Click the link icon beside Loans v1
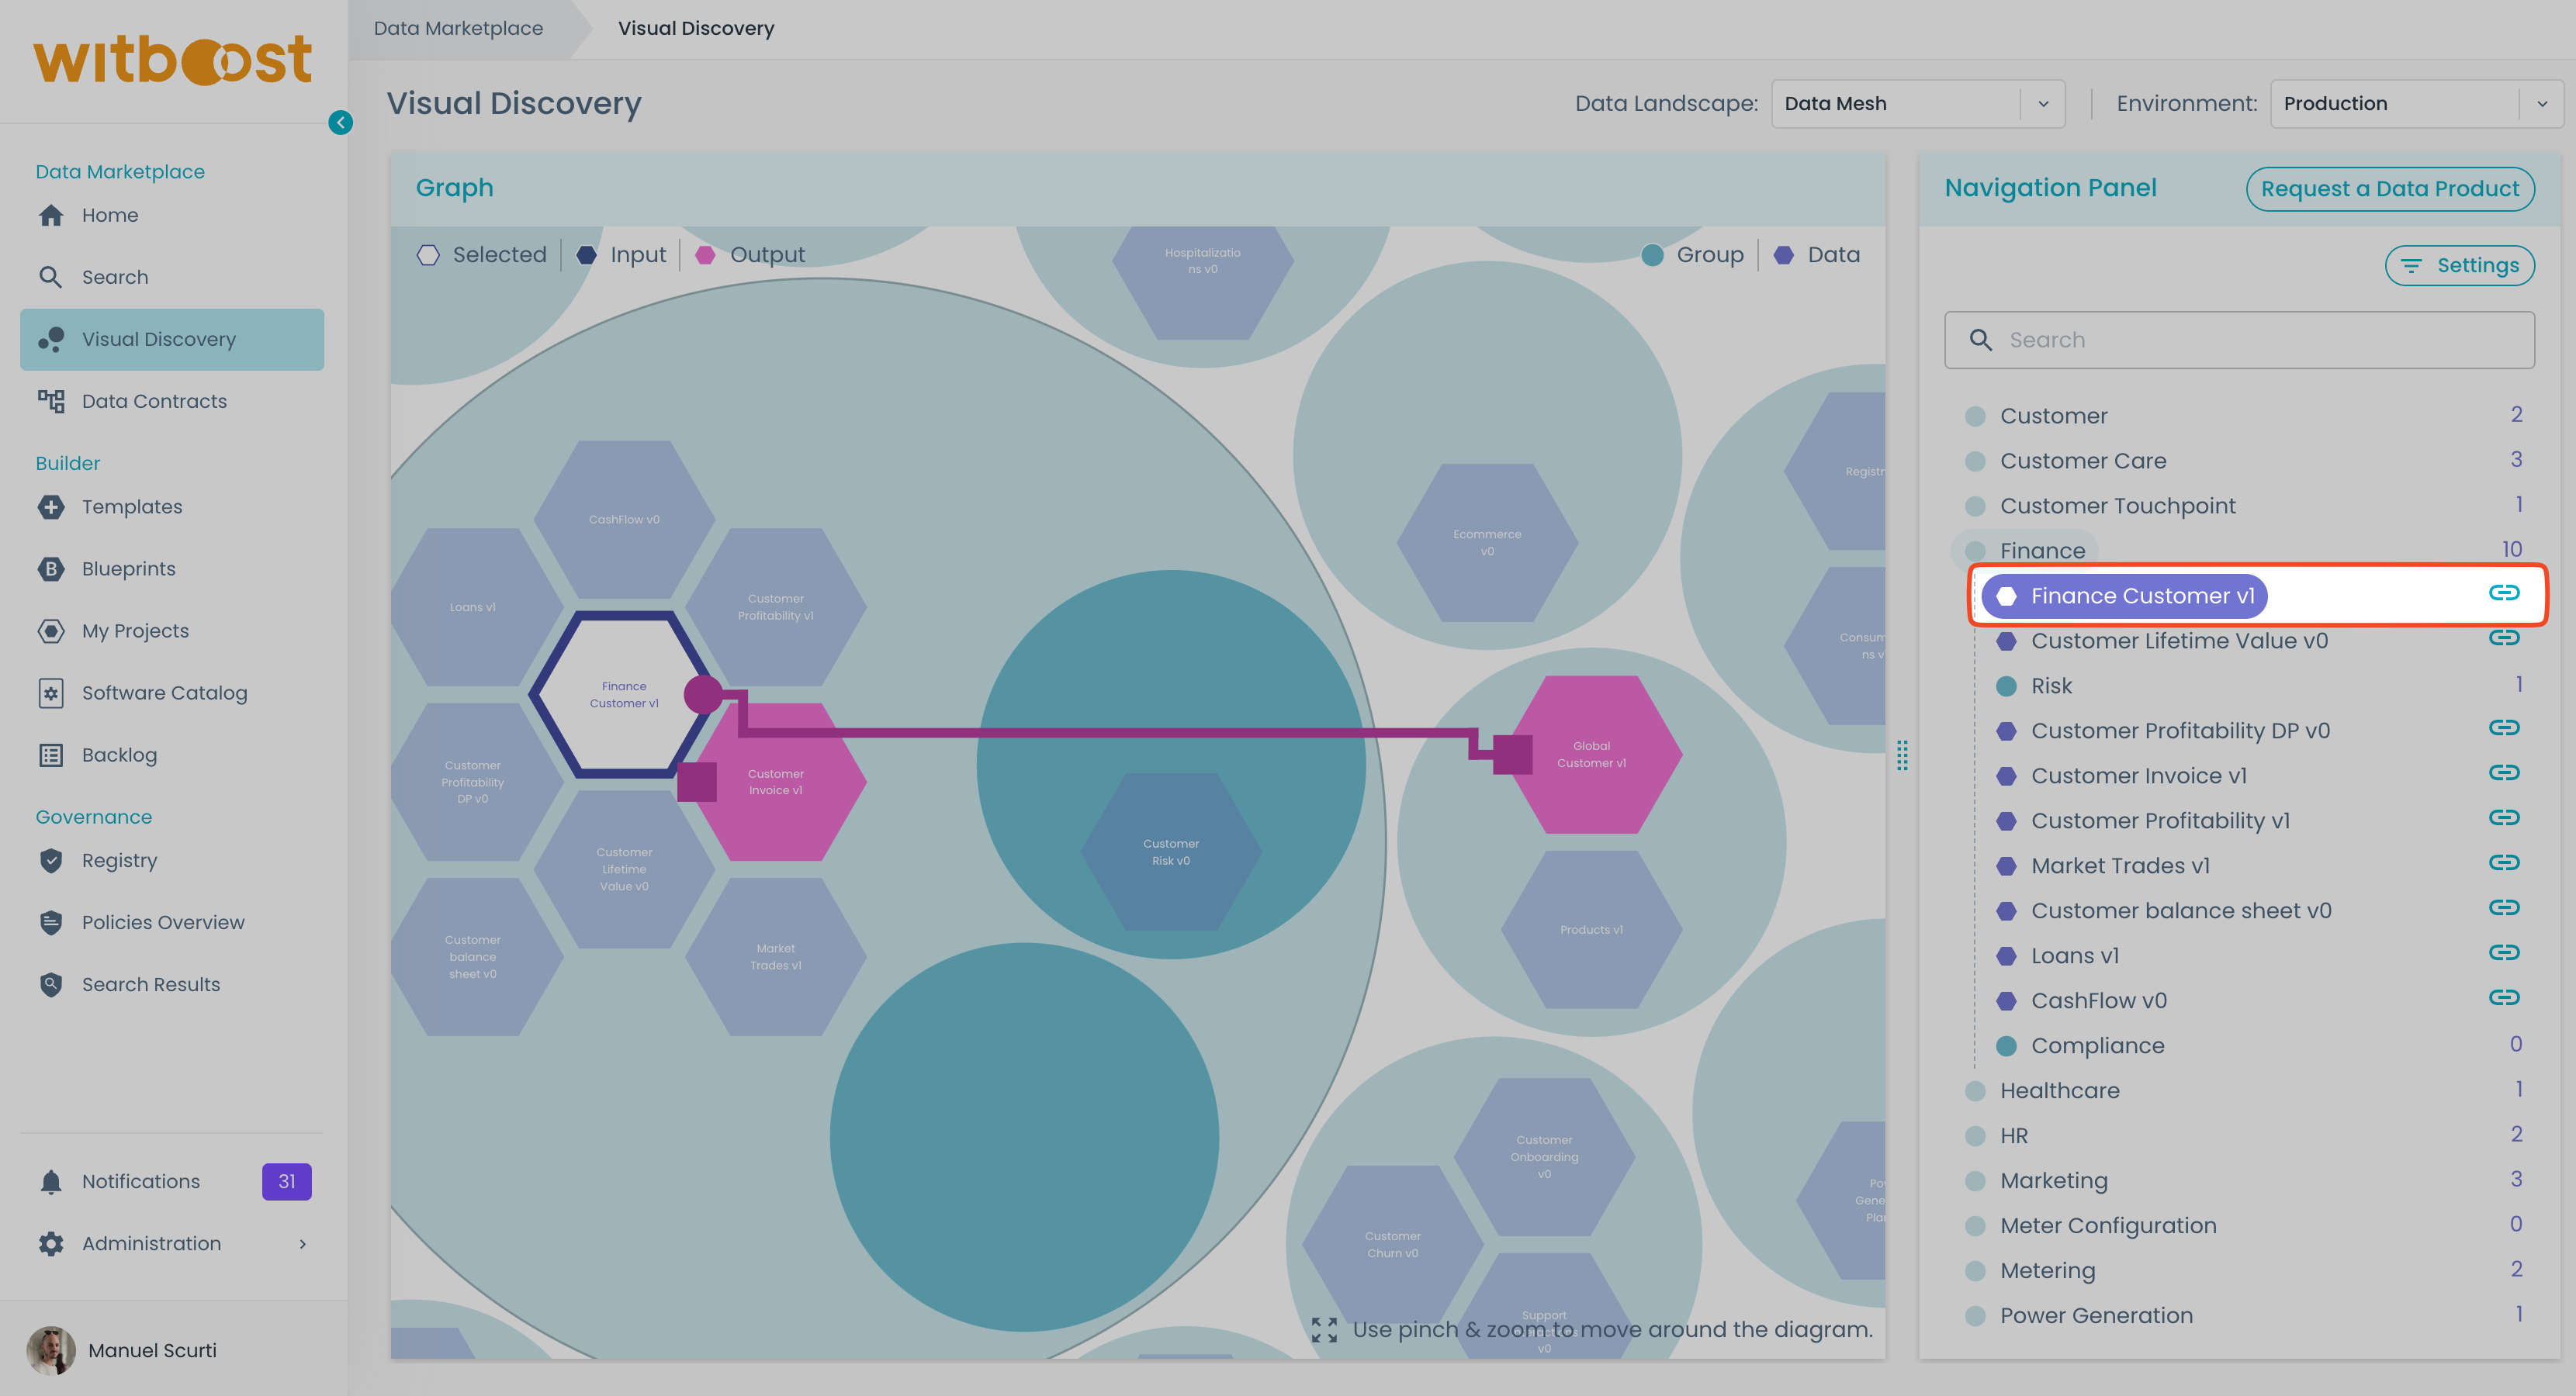This screenshot has height=1396, width=2576. (2503, 952)
